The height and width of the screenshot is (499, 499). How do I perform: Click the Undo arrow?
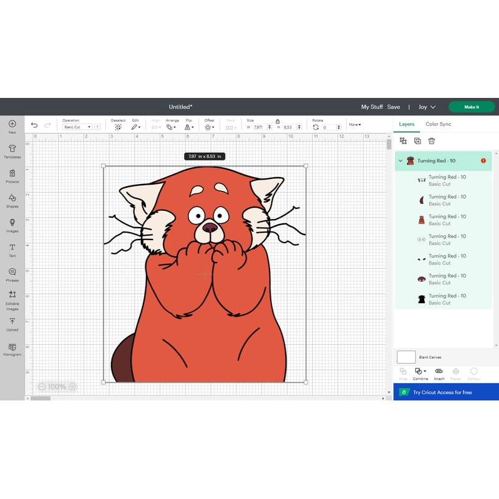[x=35, y=125]
